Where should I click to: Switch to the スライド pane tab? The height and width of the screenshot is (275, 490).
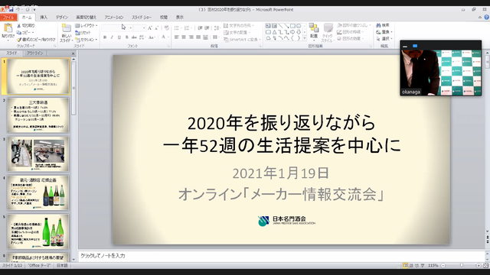pos(11,53)
